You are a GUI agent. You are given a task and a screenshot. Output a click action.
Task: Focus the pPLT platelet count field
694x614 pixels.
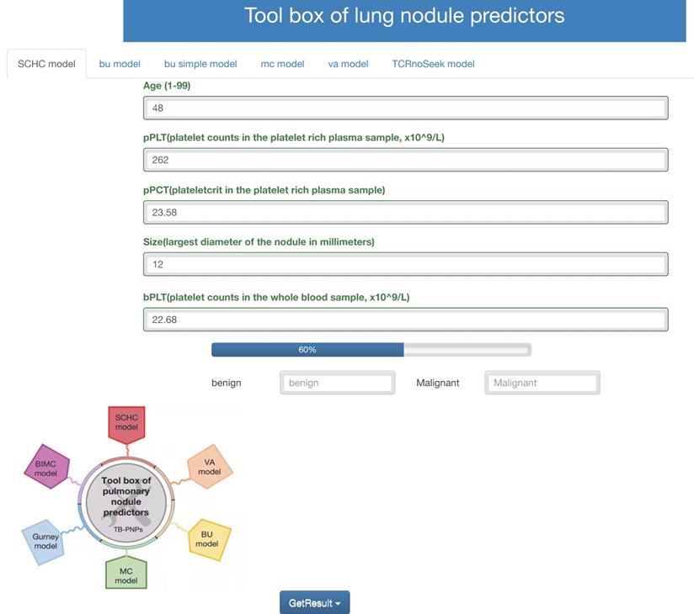point(405,160)
